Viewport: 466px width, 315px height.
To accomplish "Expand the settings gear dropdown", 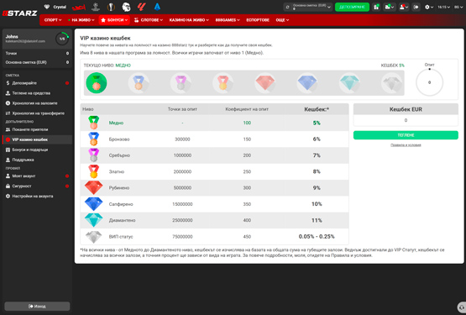I will 429,7.
